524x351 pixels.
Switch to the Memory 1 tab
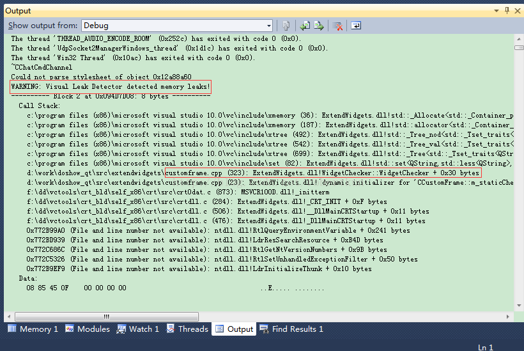(33, 329)
